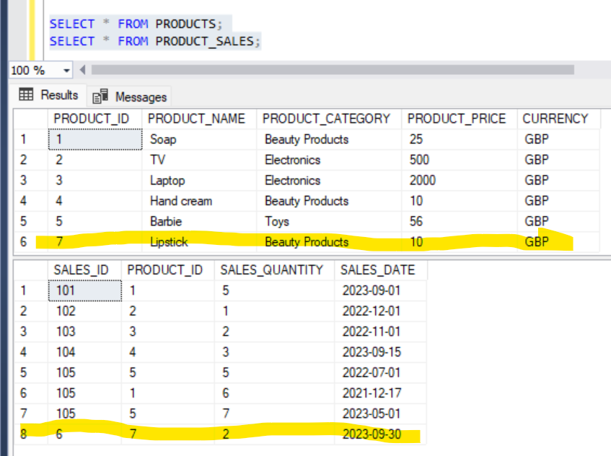Click the Laptop cell in PRODUCT_NAME

(167, 180)
